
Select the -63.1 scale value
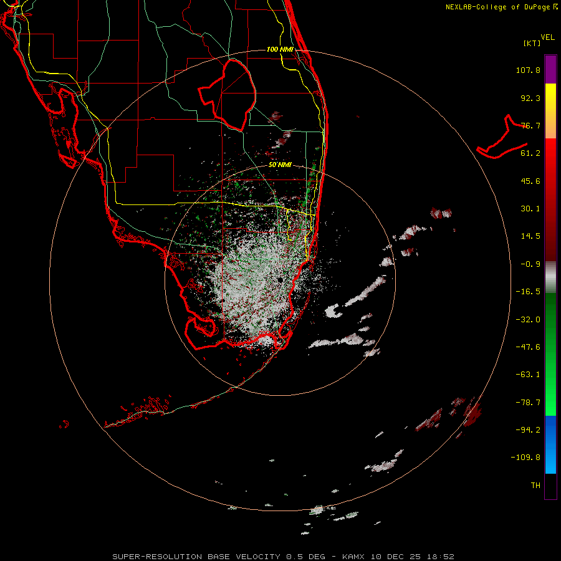click(528, 375)
